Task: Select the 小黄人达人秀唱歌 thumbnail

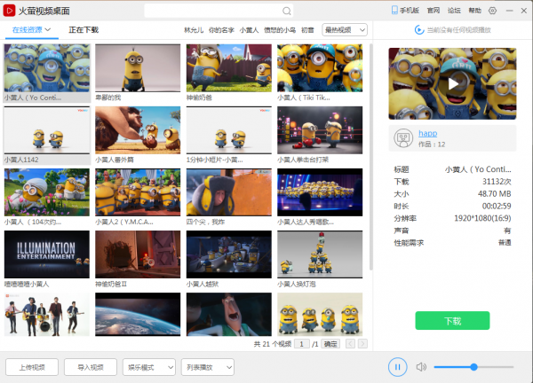Action: [x=320, y=192]
